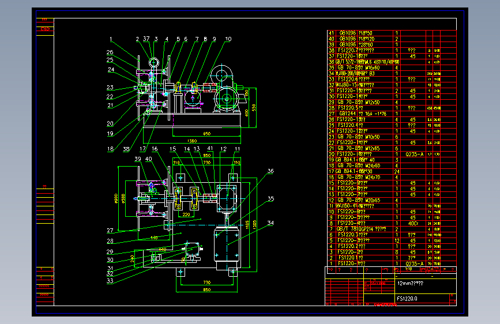
Task: Select parts list entry GB1096 ?28*60
Action: click(x=356, y=44)
